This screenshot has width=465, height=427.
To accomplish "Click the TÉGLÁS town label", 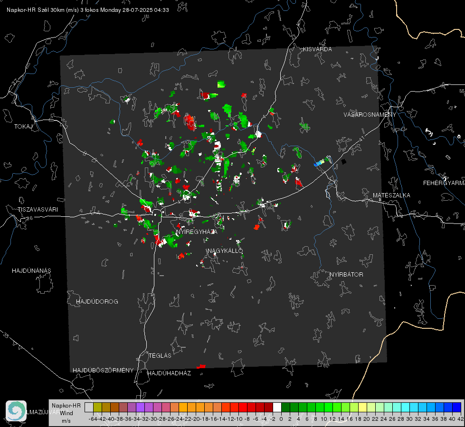I will pos(160,356).
